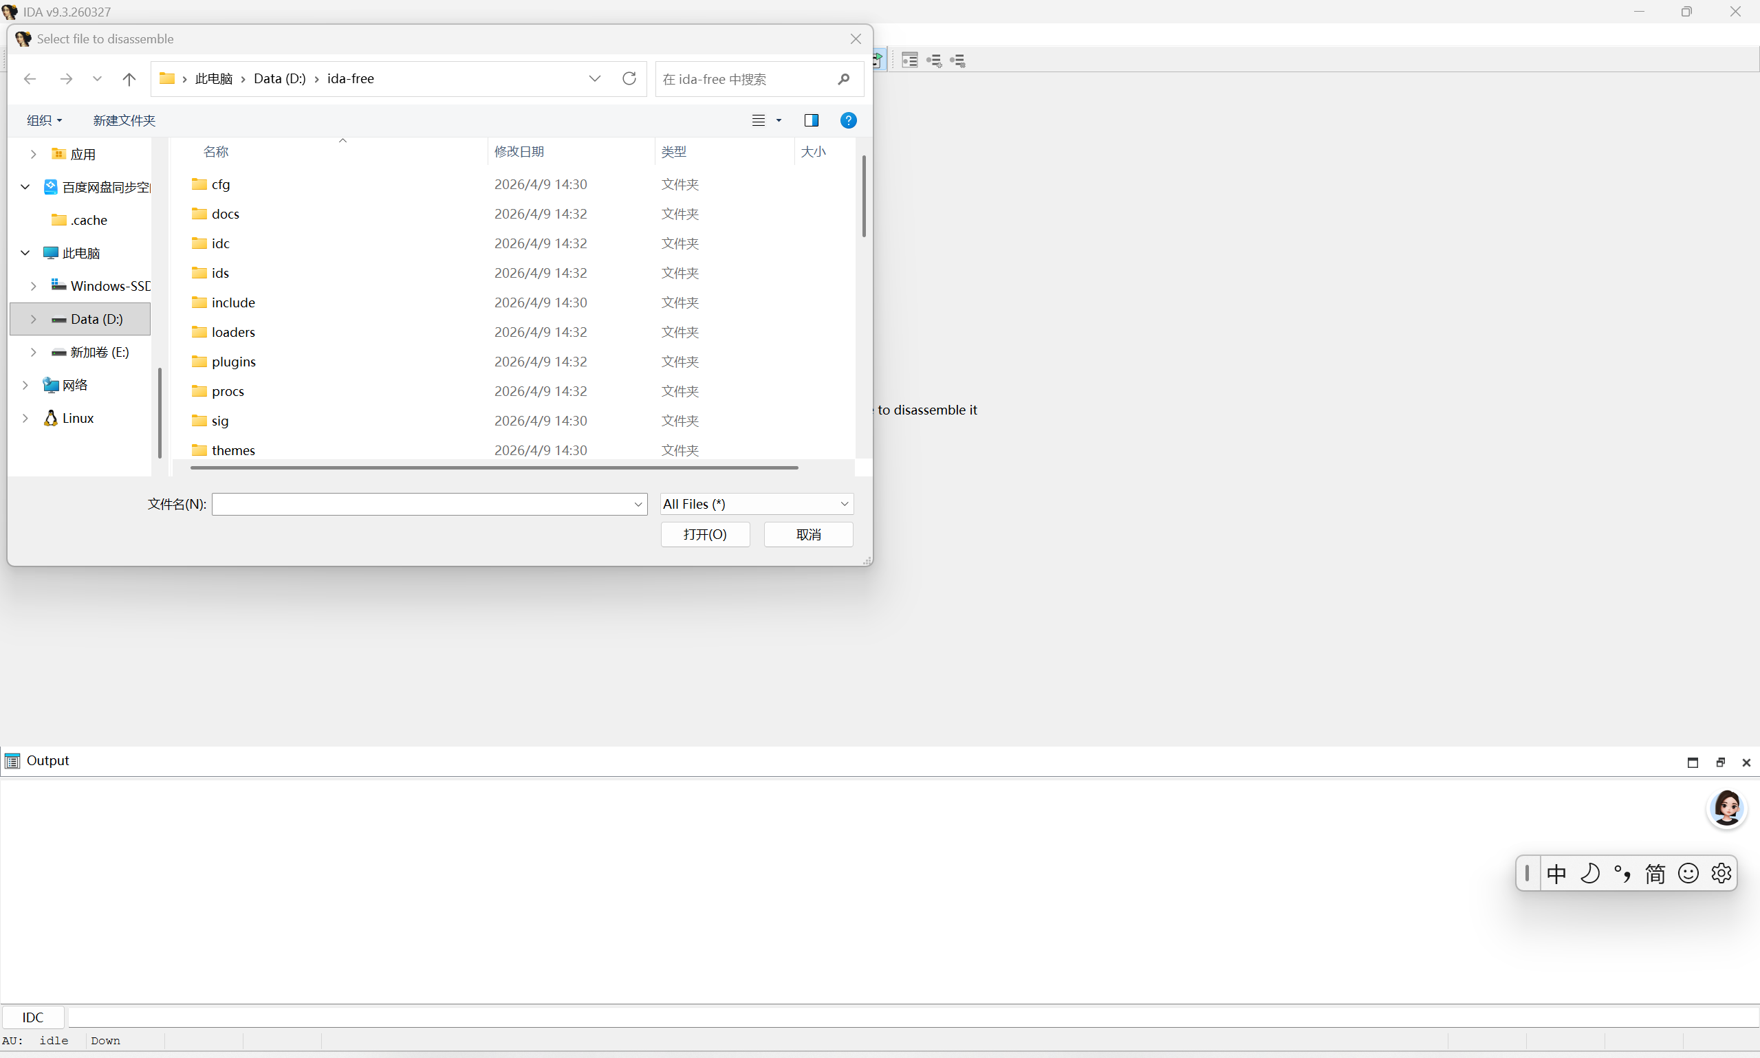Click the search magnifier icon

[844, 79]
